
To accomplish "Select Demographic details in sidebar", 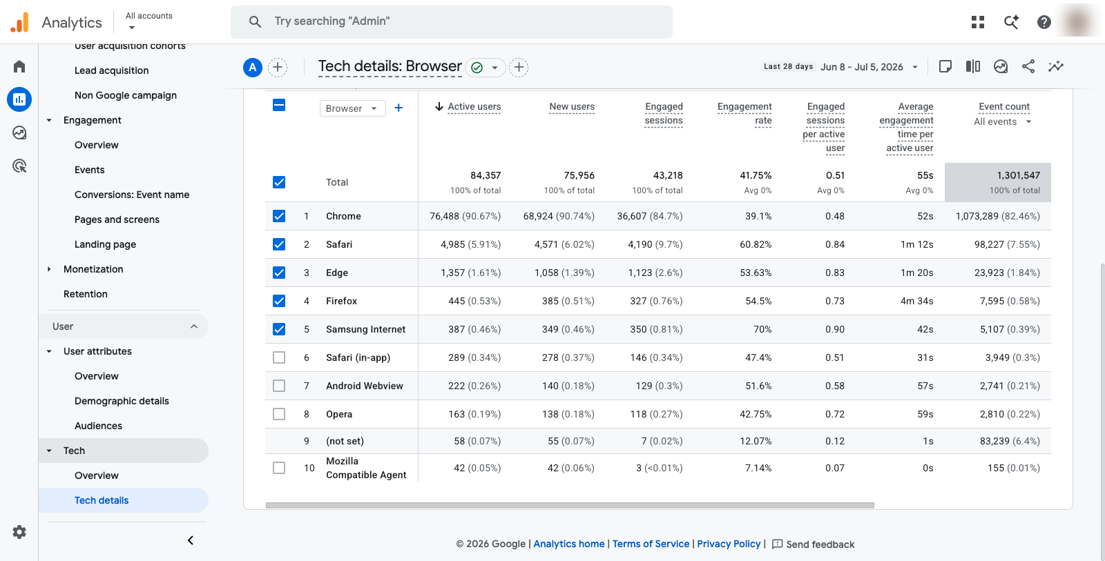I will point(122,401).
